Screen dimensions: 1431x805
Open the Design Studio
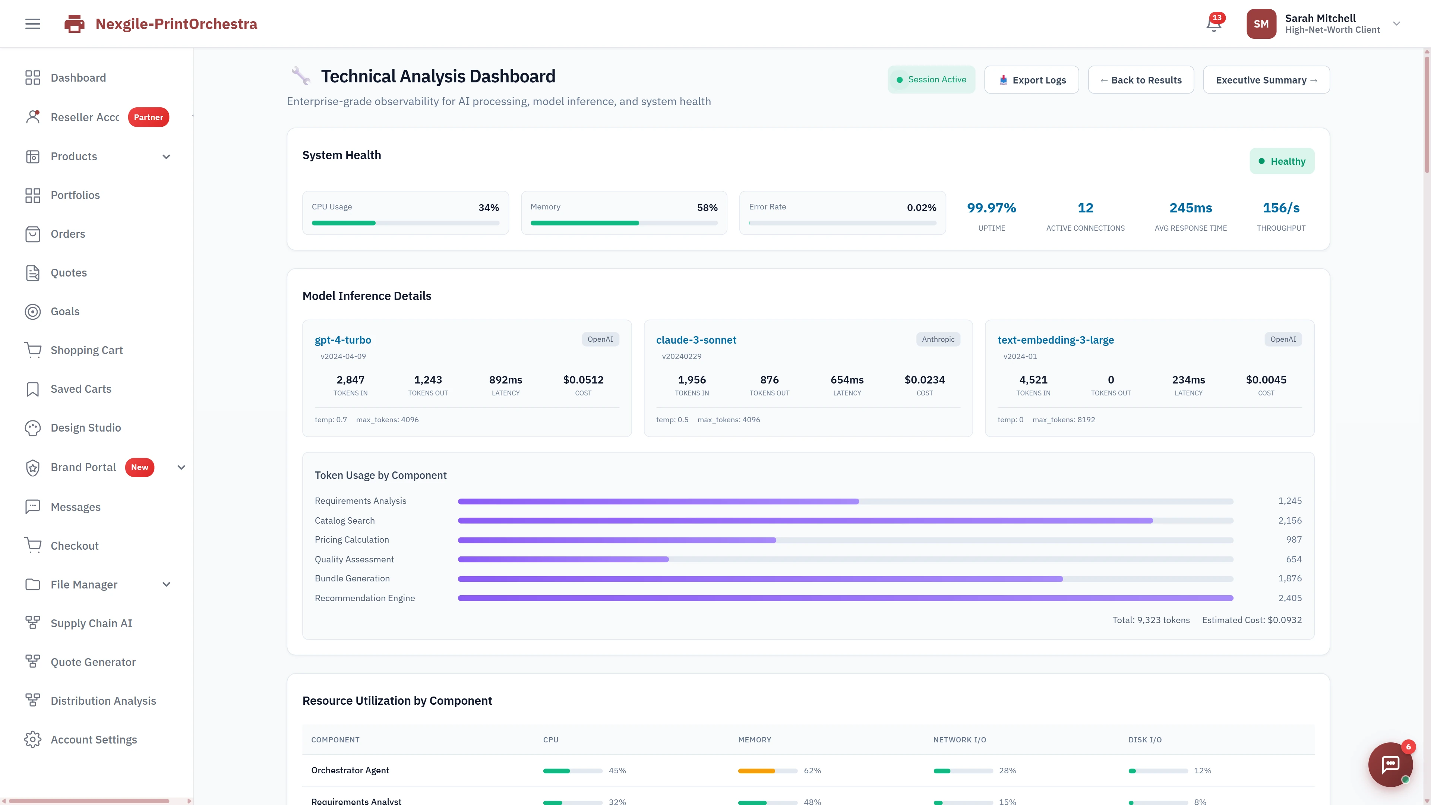pyautogui.click(x=86, y=428)
